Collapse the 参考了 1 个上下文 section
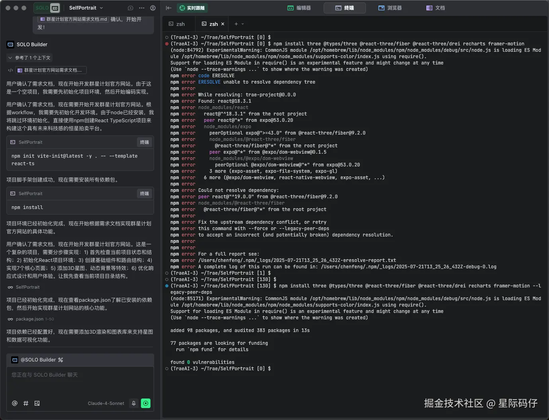This screenshot has width=549, height=420. [x=29, y=58]
